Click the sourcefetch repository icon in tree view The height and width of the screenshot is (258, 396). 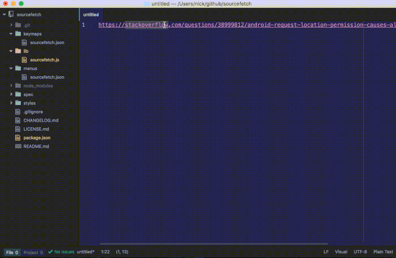pyautogui.click(x=11, y=15)
